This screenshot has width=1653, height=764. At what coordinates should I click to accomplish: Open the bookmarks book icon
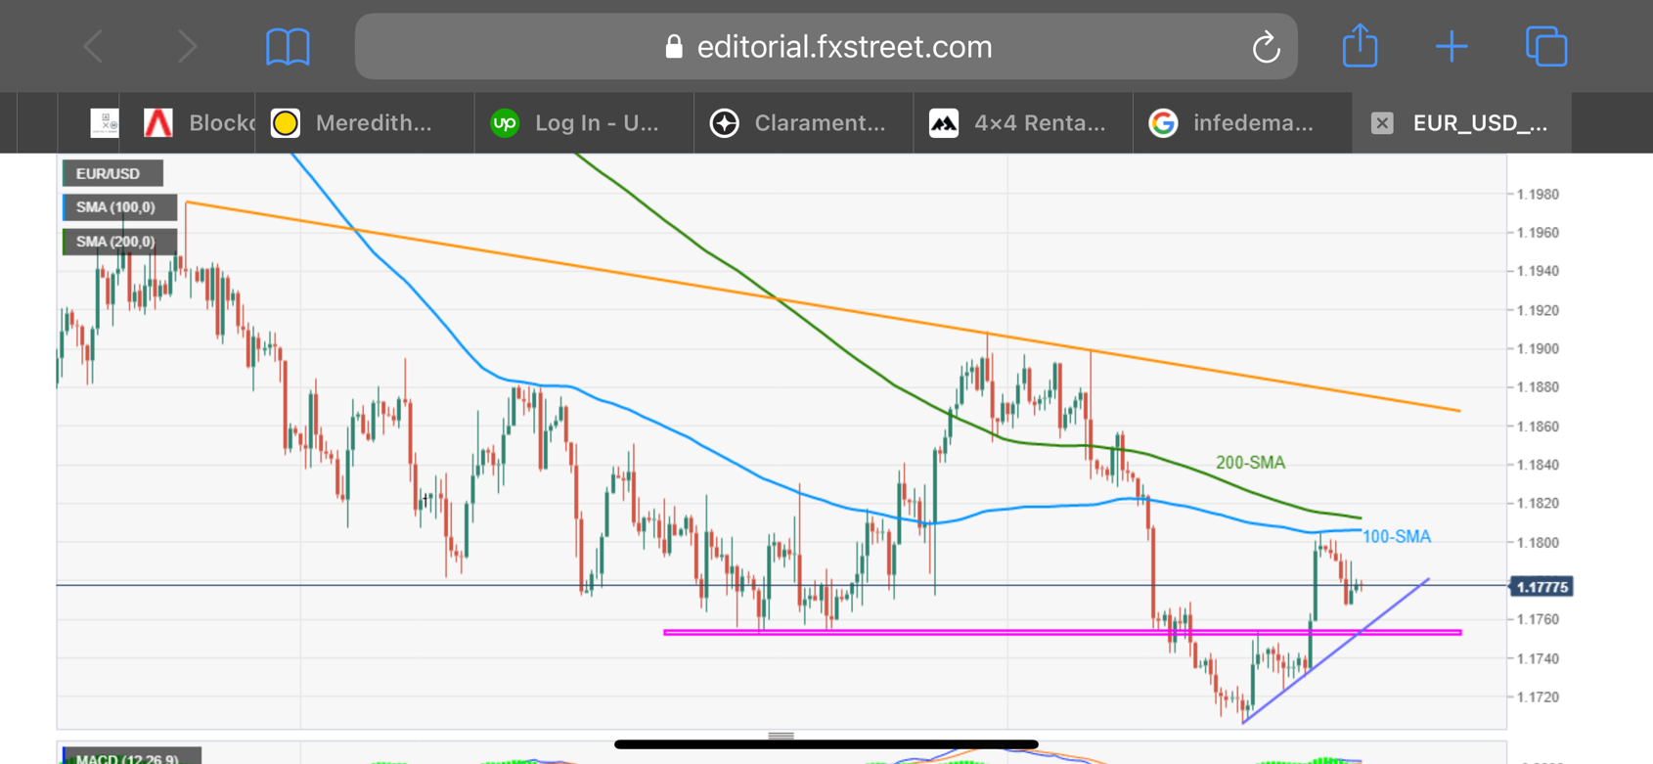288,47
